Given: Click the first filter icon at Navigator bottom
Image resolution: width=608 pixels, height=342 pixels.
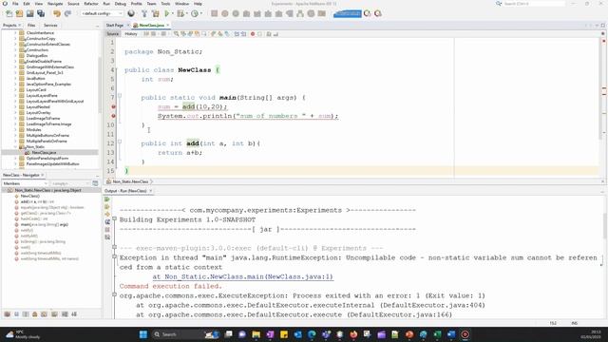Looking at the screenshot, I should (7, 314).
